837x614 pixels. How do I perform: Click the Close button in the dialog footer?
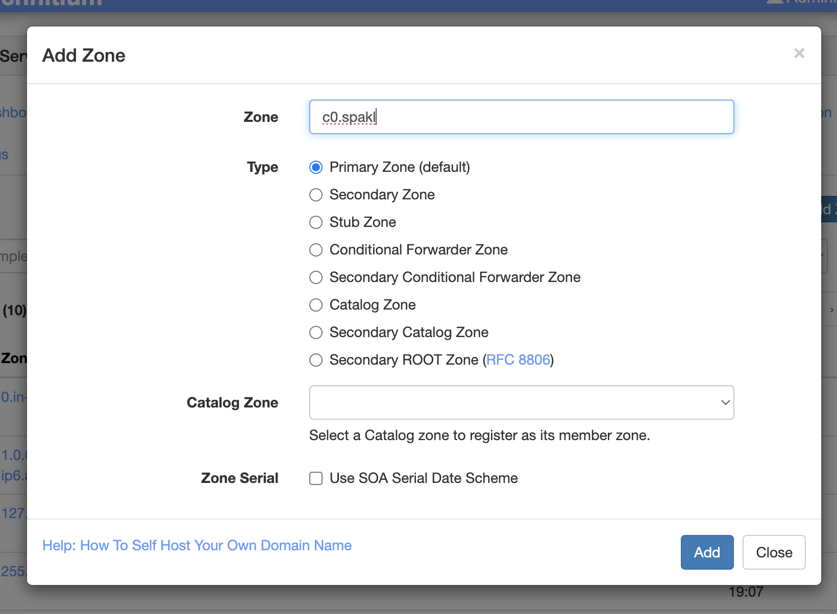(x=774, y=552)
